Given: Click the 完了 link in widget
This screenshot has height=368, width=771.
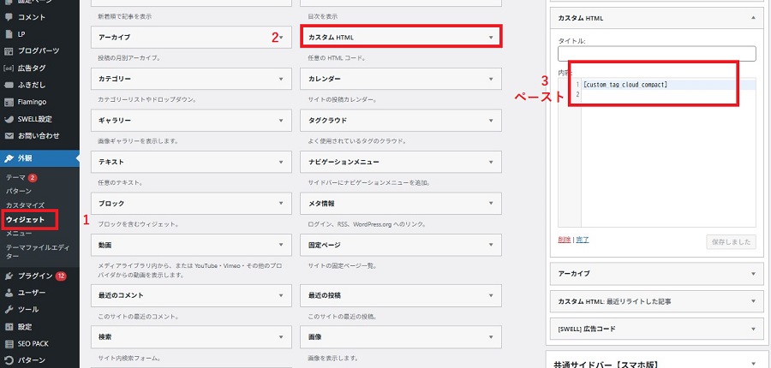Looking at the screenshot, I should pyautogui.click(x=583, y=240).
